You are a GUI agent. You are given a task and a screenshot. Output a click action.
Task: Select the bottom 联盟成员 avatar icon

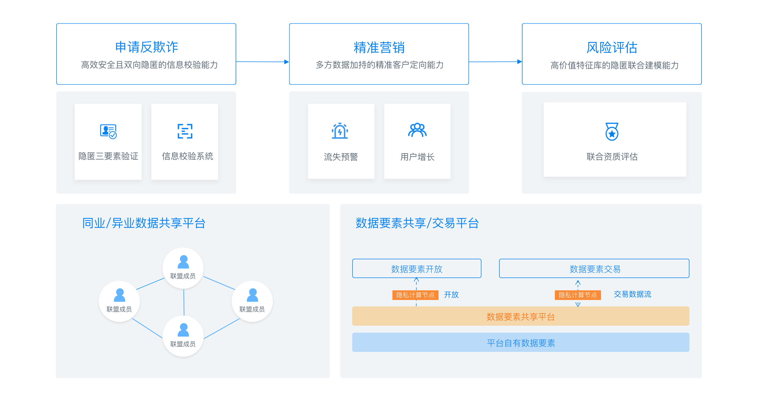pos(183,330)
